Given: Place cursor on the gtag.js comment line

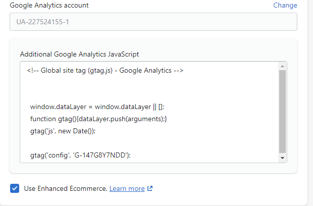Looking at the screenshot, I should tap(105, 70).
